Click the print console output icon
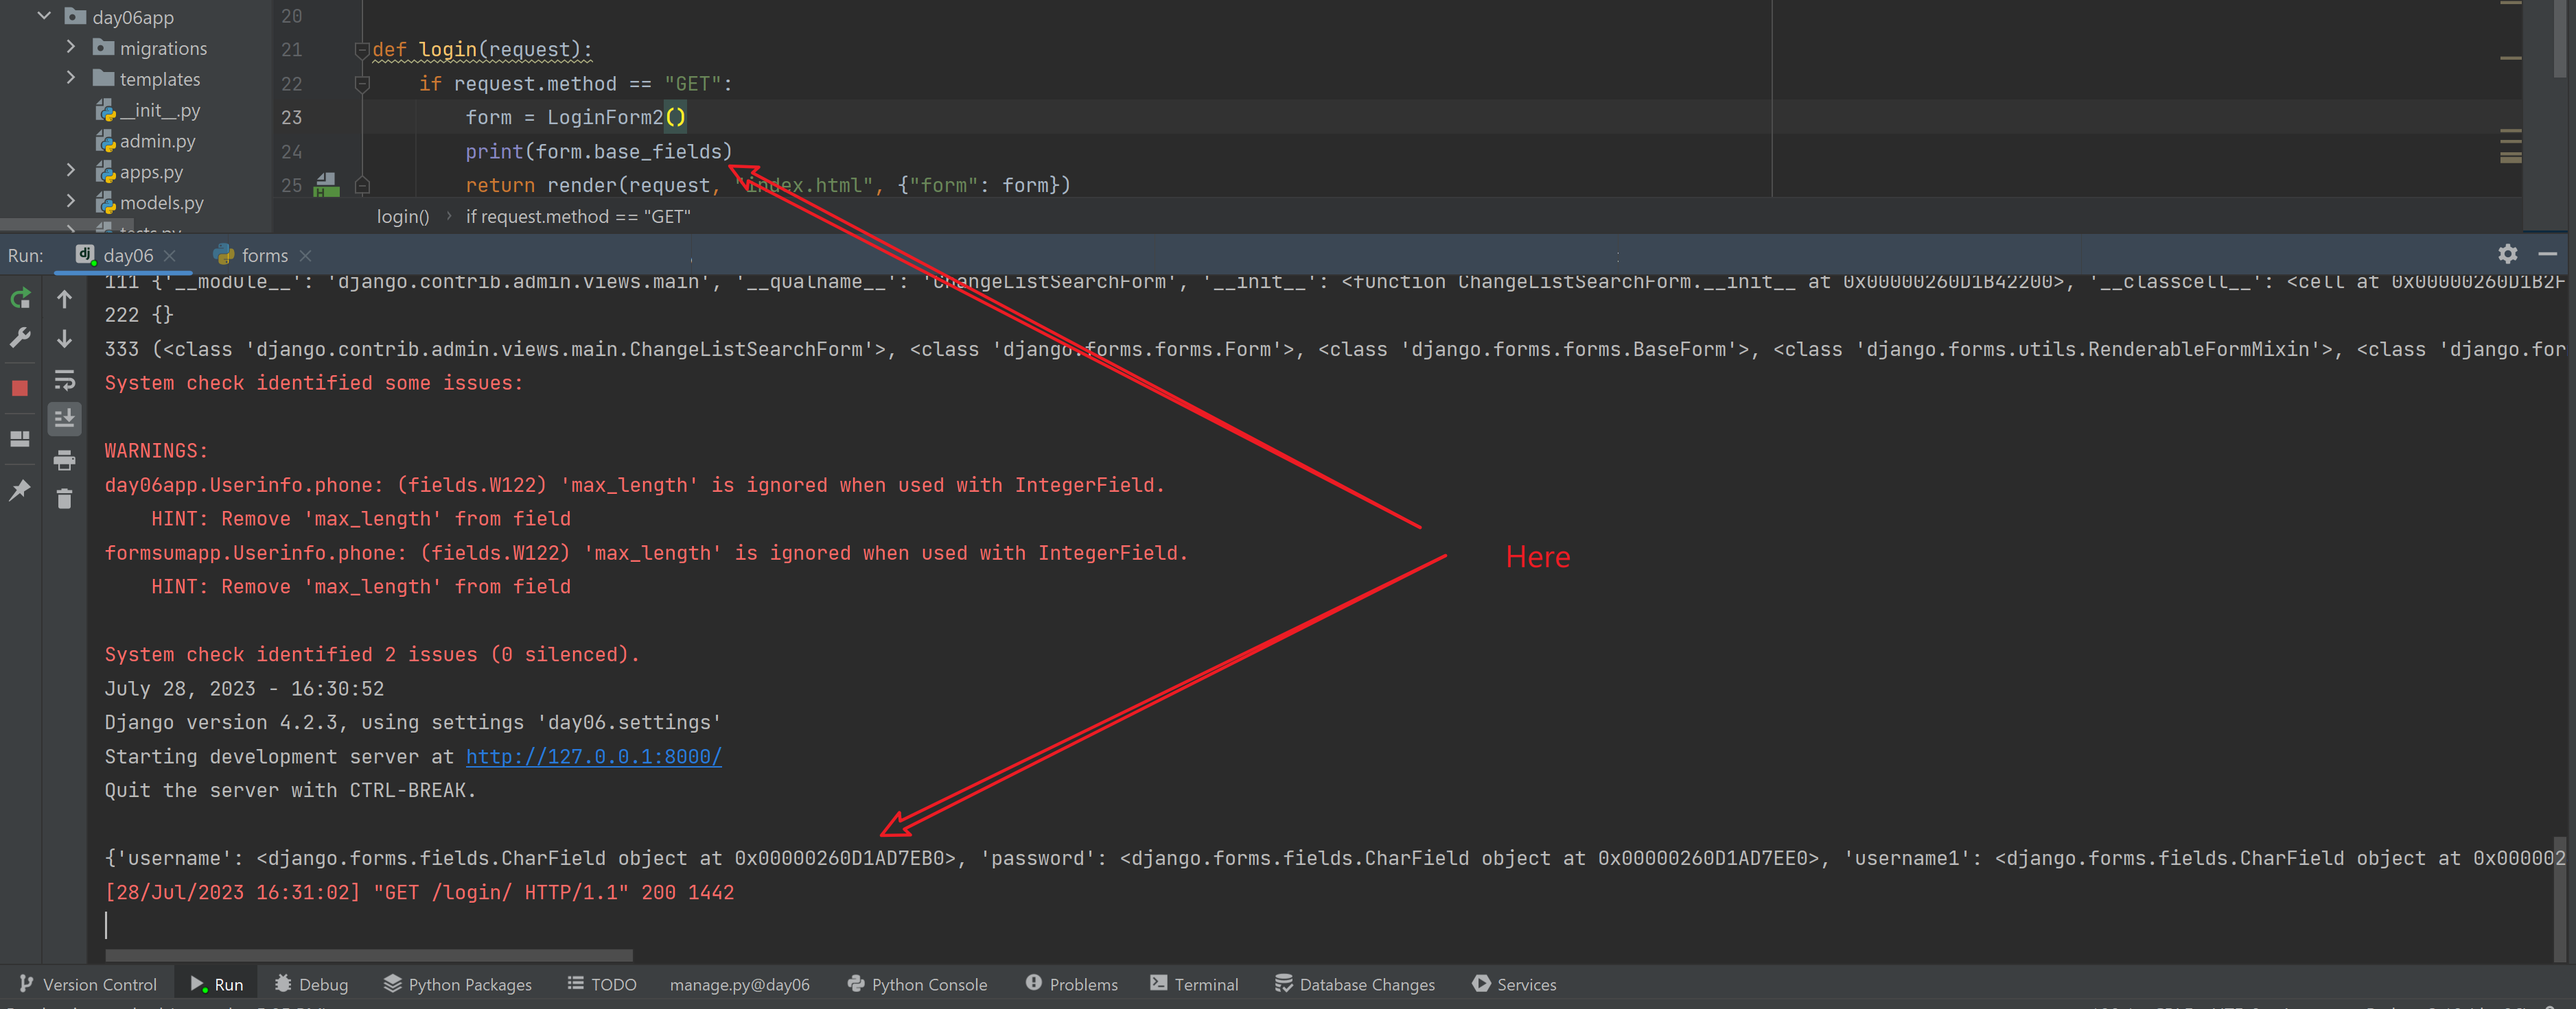This screenshot has height=1009, width=2576. tap(64, 460)
